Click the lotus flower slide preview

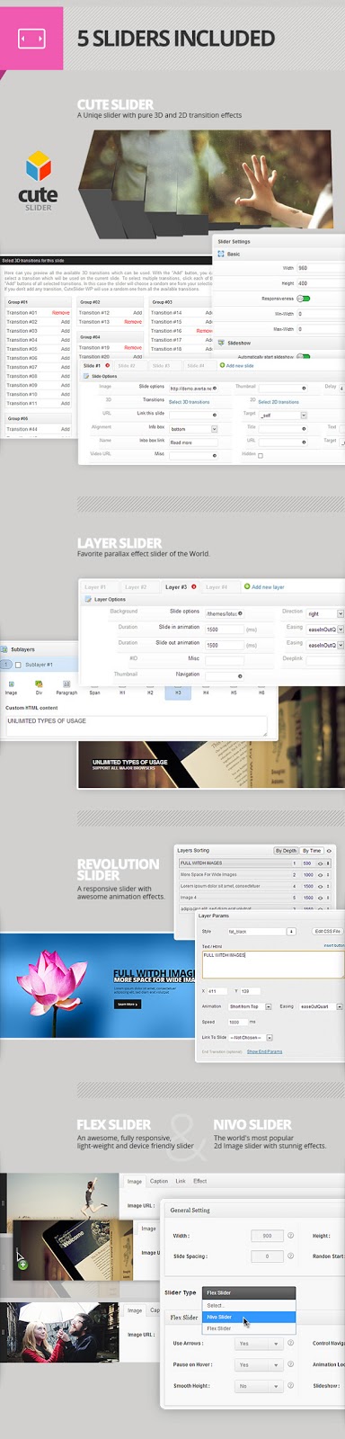click(97, 986)
